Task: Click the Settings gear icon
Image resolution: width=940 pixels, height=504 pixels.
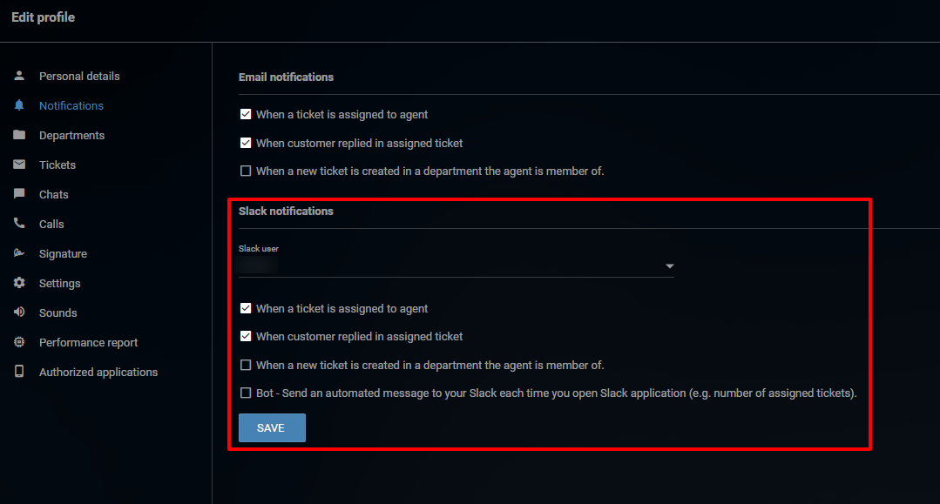Action: click(19, 283)
